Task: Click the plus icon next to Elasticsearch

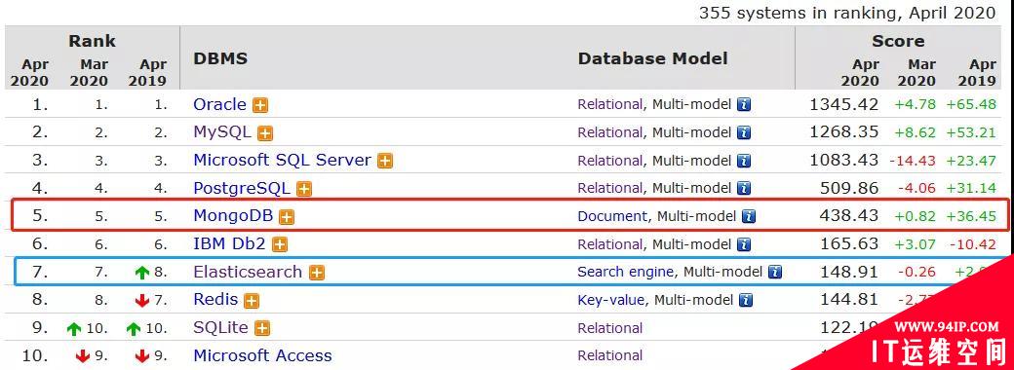Action: 316,273
